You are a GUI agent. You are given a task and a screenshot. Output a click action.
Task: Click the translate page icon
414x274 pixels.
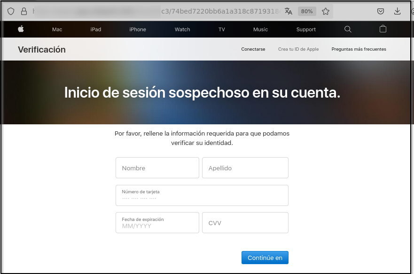[x=289, y=11]
